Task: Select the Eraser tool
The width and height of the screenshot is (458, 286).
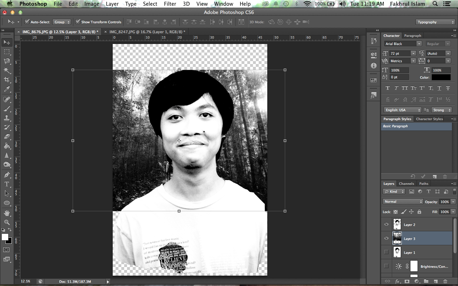Action: (x=7, y=137)
